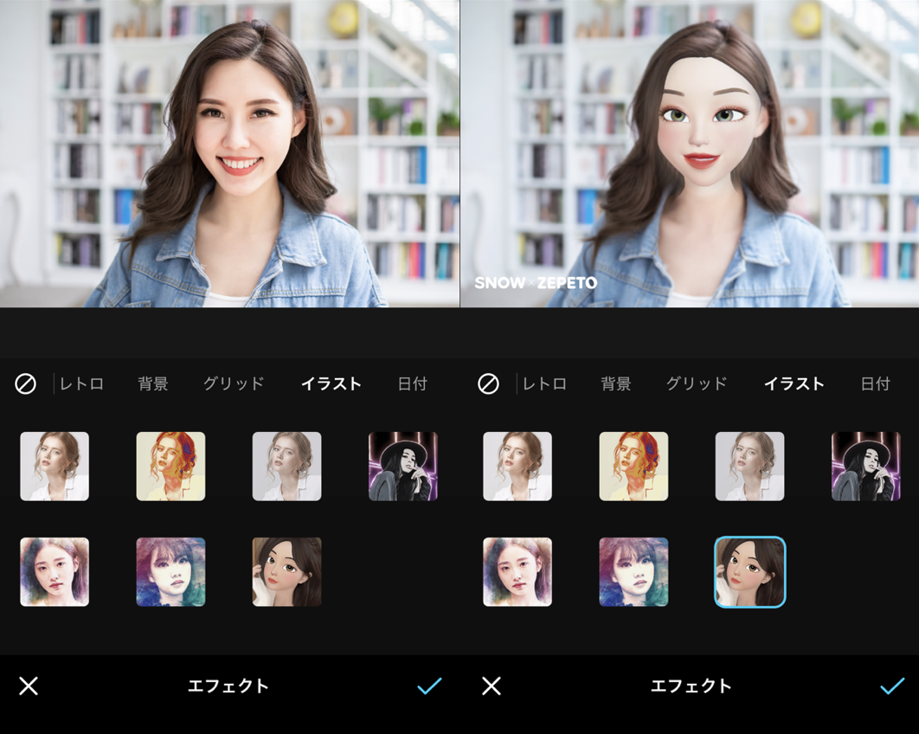919x734 pixels.
Task: Remove effect using slashed-circle icon in right screen
Action: click(x=488, y=383)
